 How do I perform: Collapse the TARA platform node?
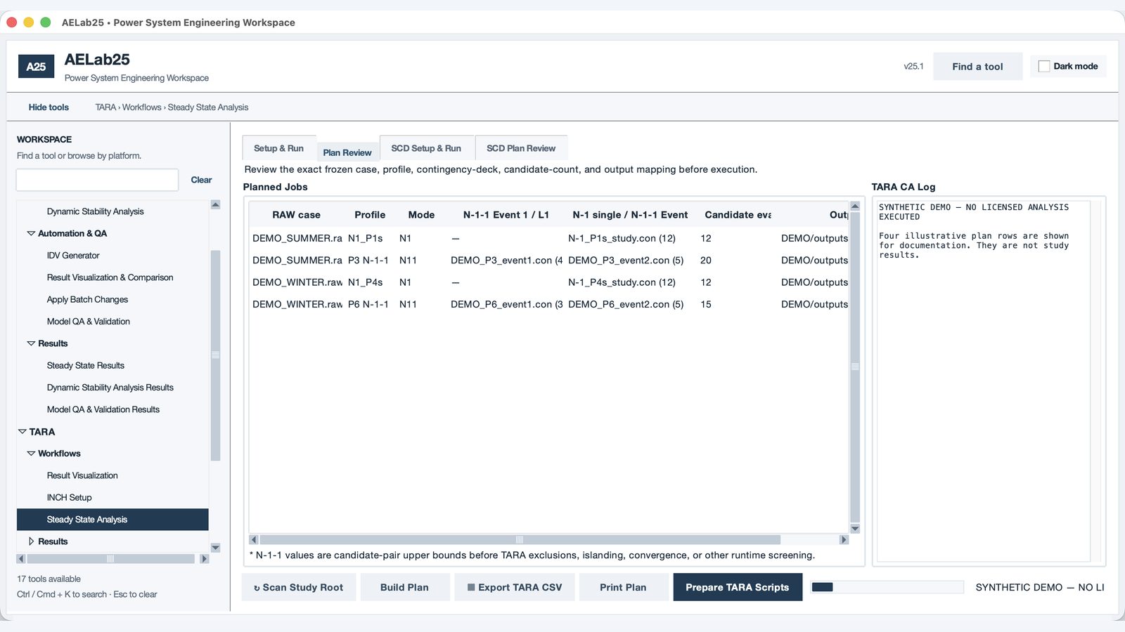(x=22, y=432)
